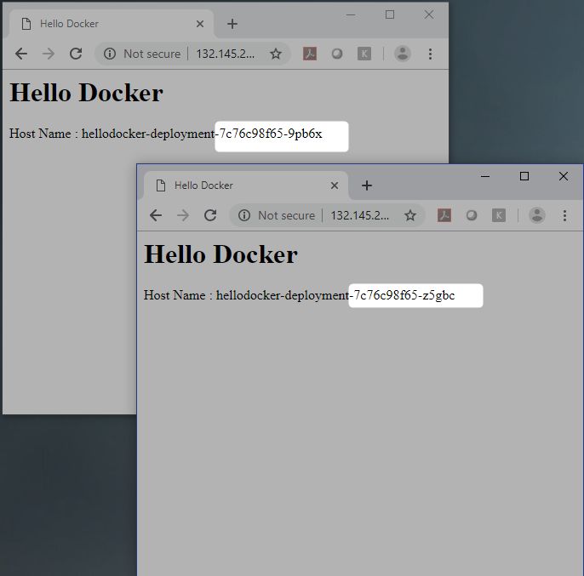Open the profile avatar in the front window
This screenshot has width=584, height=576.
[537, 215]
